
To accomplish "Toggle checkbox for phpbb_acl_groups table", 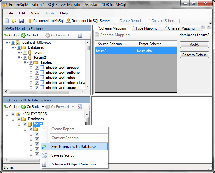I will point(37,68).
